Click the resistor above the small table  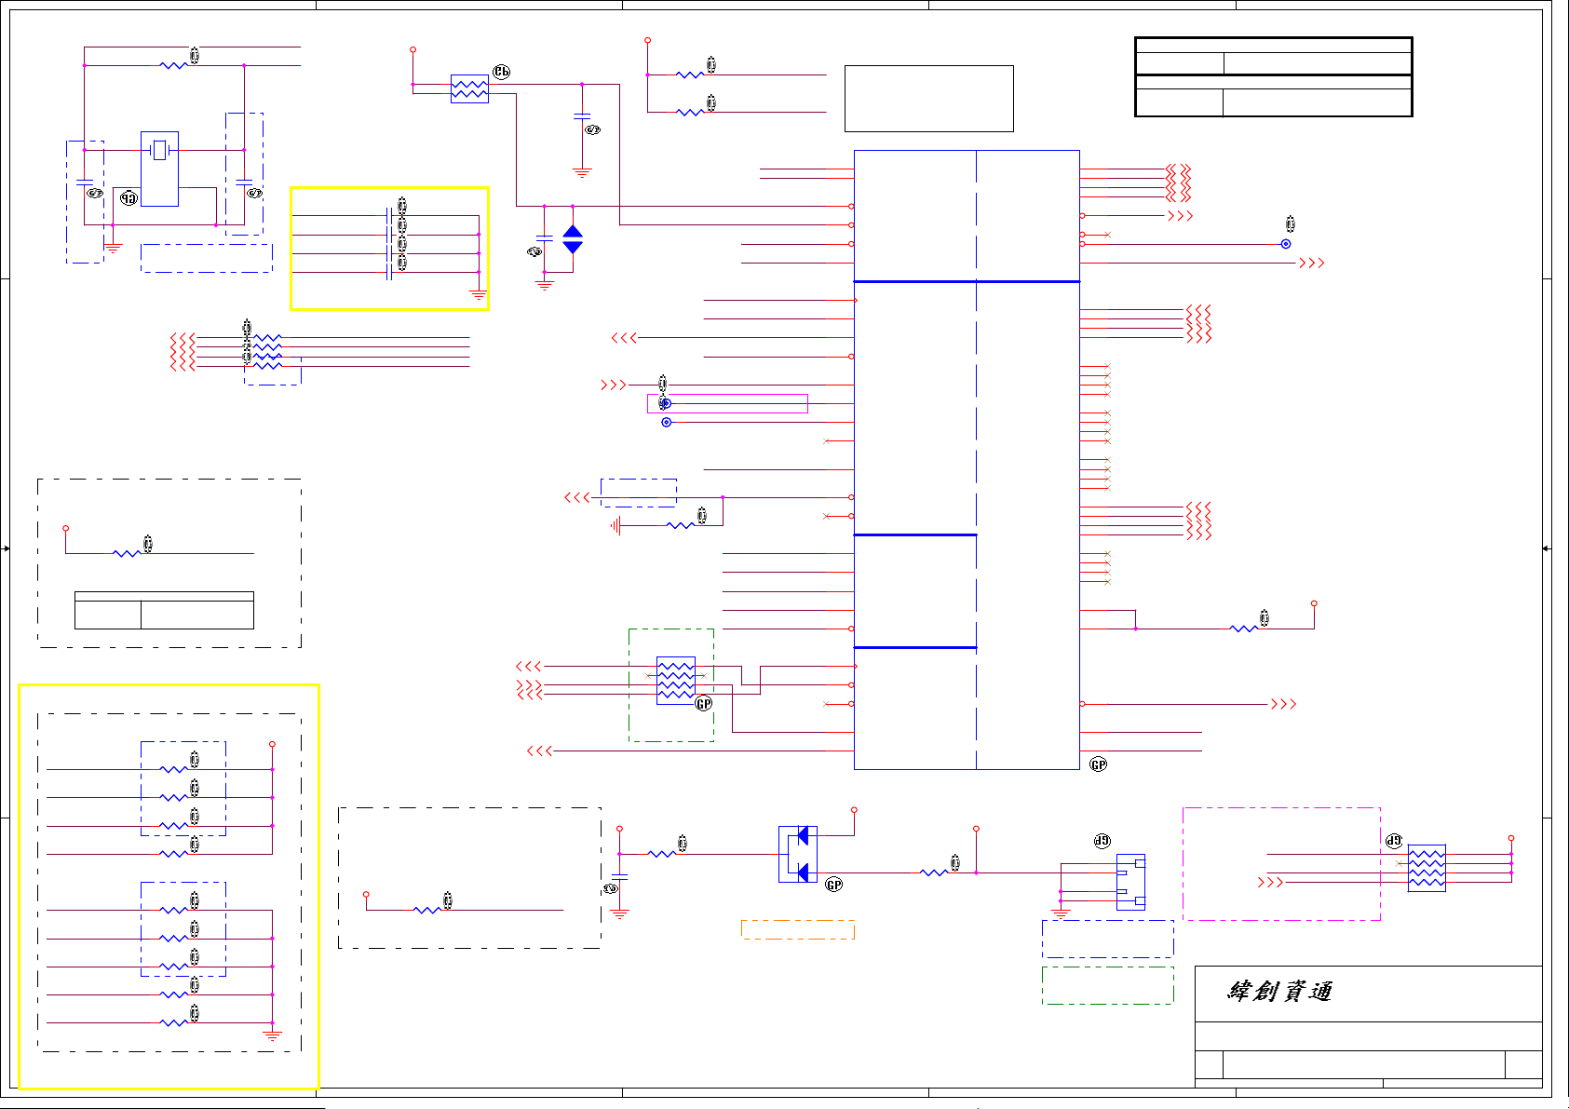[127, 553]
